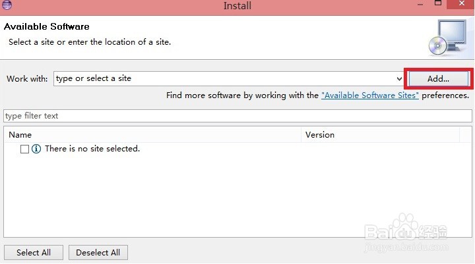
Task: Click the blue info icon beside the message
Action: click(x=36, y=149)
